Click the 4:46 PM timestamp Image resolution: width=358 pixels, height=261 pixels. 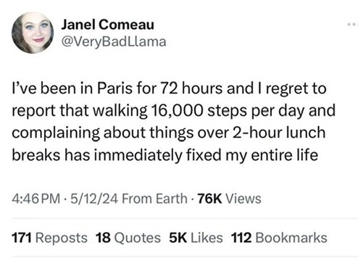36,199
